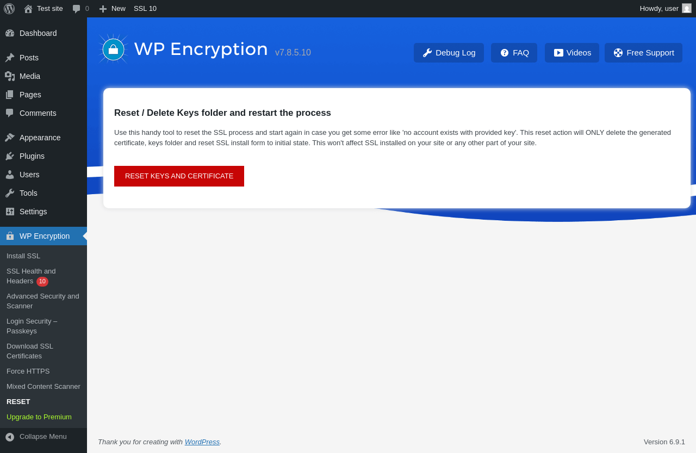Click Upgrade to Premium link
Screen dimensions: 696x453
pos(39,417)
